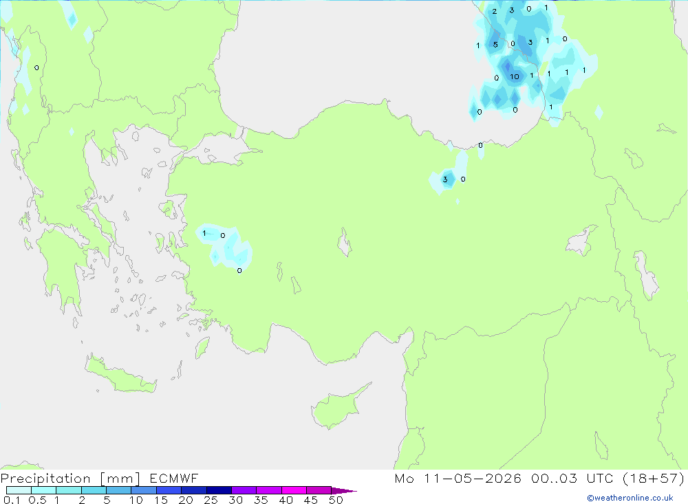Select the 1–2 mm legend swatch

tap(69, 490)
